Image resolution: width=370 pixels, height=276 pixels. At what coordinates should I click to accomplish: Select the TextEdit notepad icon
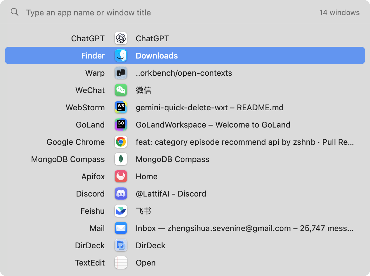click(121, 263)
